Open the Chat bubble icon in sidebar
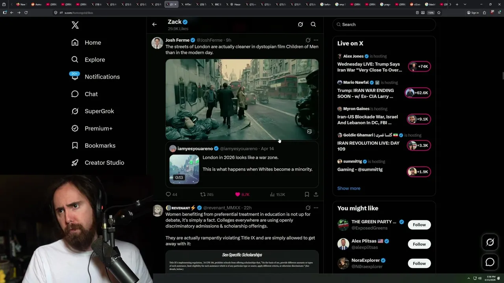504x283 pixels. point(75,94)
